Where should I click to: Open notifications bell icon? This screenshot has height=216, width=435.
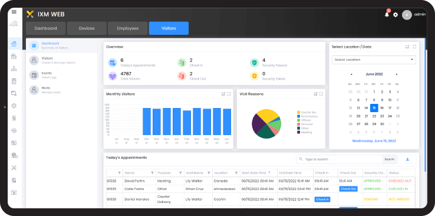pos(387,15)
